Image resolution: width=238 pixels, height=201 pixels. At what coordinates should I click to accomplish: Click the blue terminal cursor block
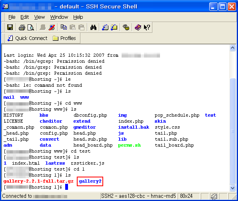pyautogui.click(x=66, y=187)
